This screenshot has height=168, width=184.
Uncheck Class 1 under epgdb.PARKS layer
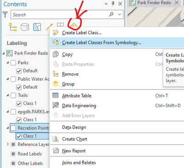pos(19,120)
